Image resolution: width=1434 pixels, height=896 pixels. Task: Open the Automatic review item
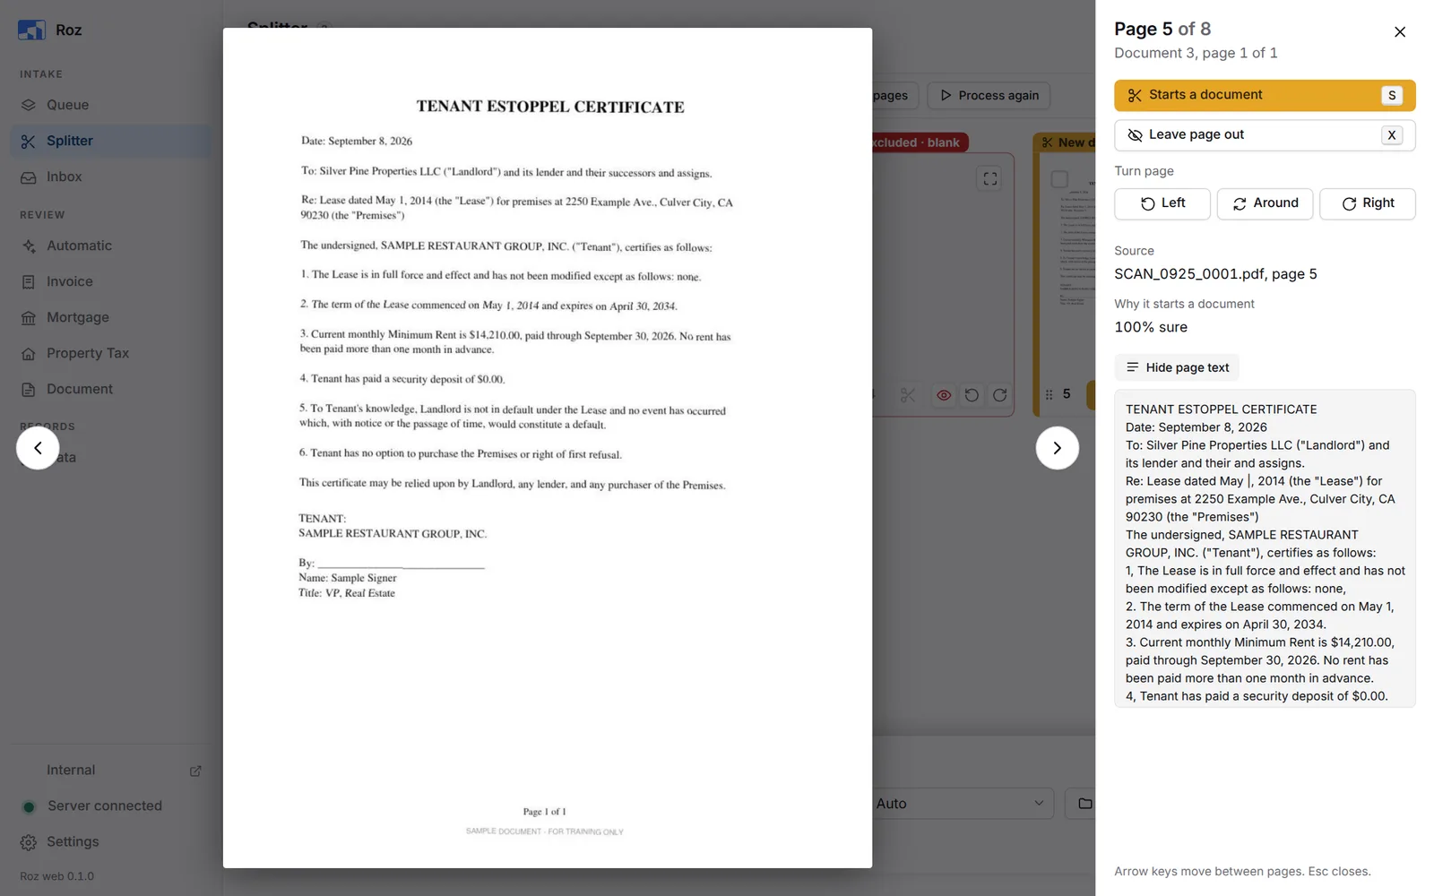point(111,246)
